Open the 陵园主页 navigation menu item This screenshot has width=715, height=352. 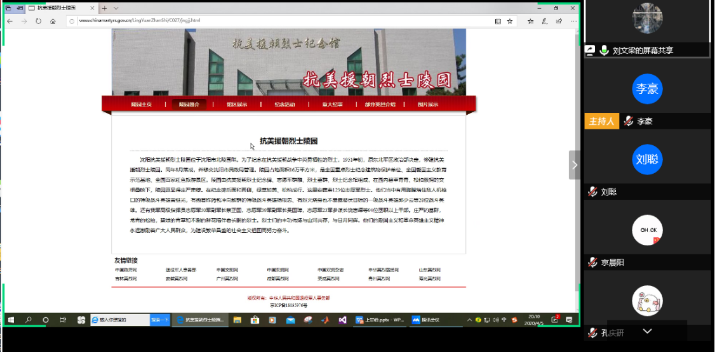[x=141, y=105]
